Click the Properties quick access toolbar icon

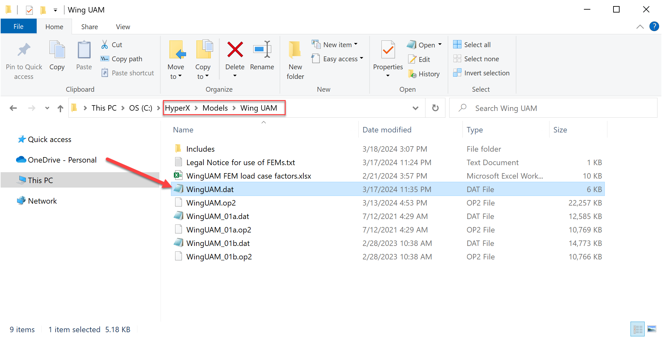coord(29,10)
